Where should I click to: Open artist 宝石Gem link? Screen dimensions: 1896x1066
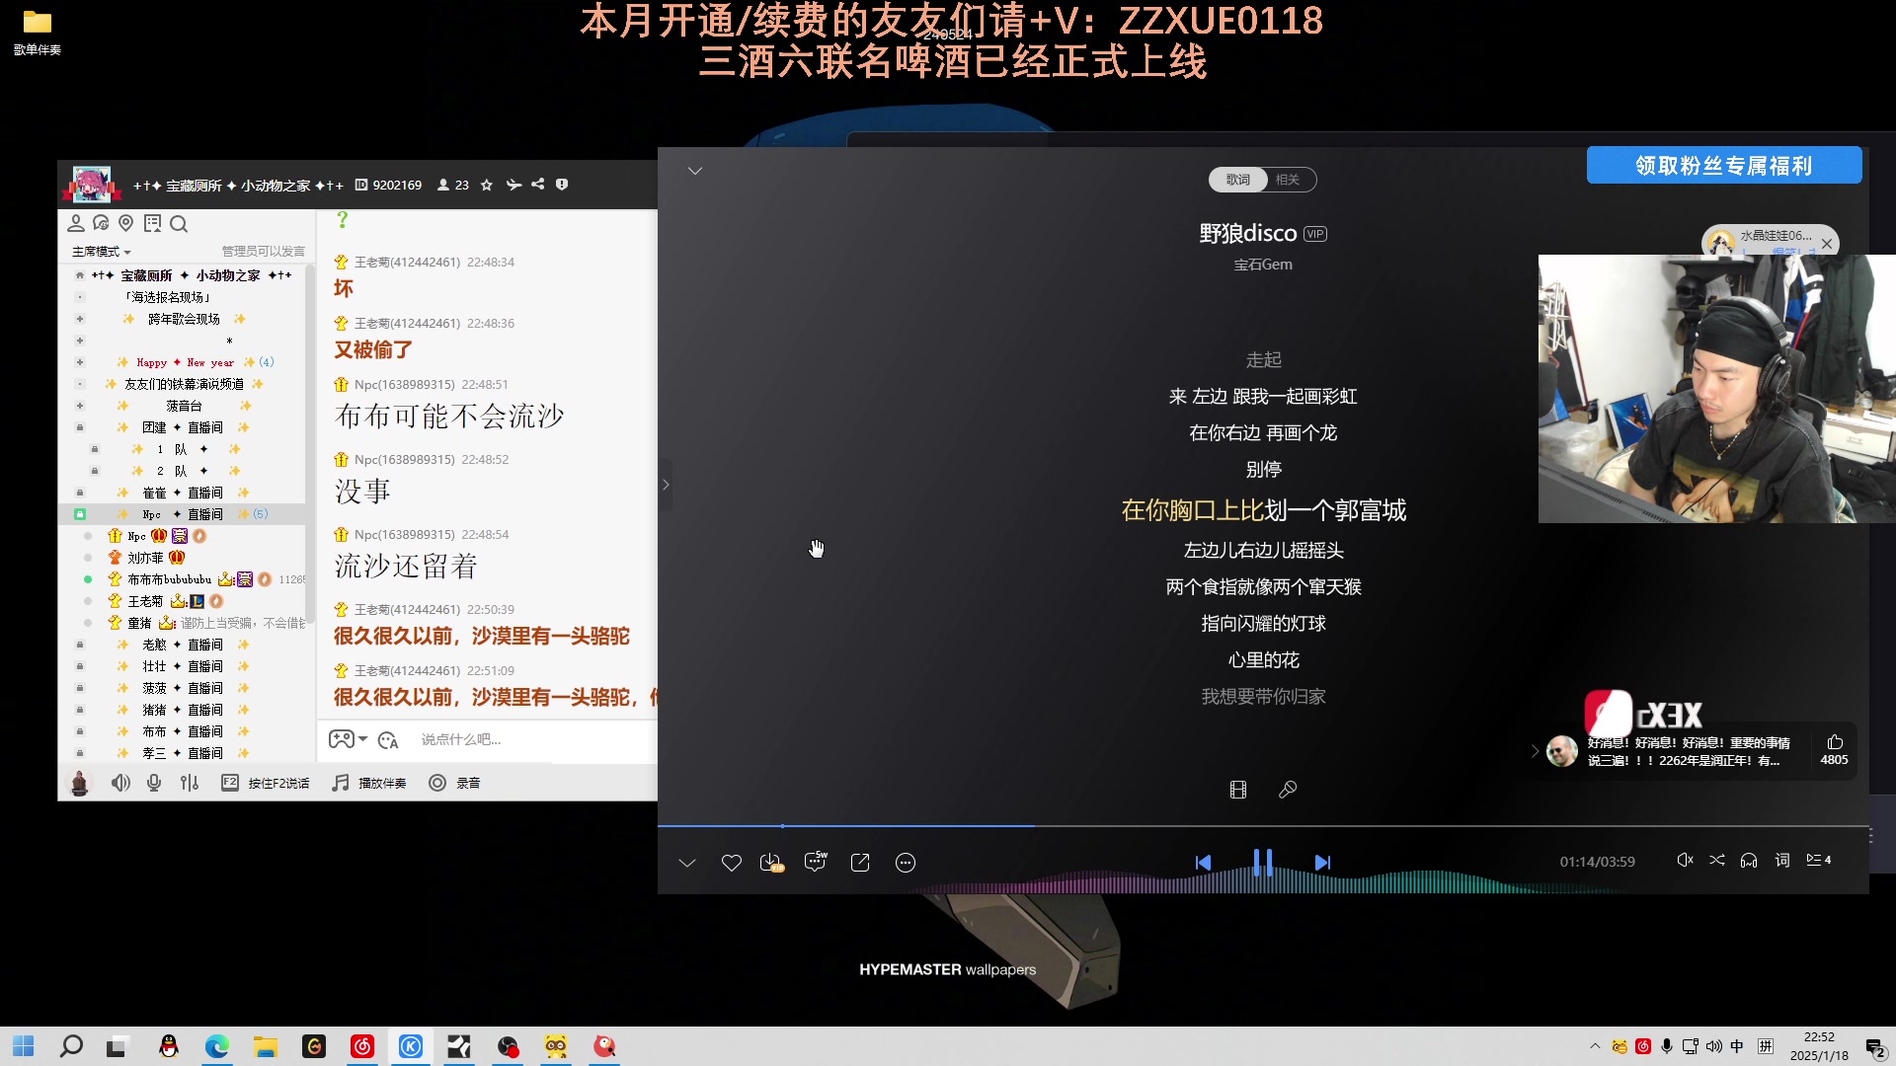coord(1263,265)
